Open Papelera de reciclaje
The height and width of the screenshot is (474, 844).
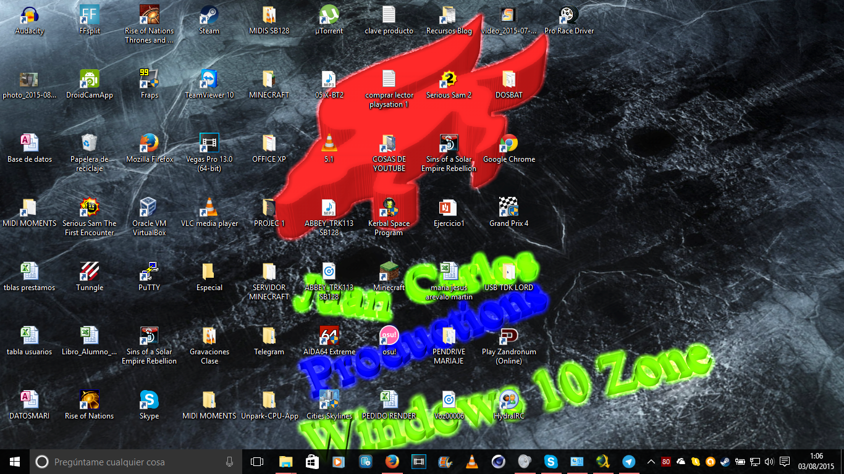pyautogui.click(x=90, y=152)
